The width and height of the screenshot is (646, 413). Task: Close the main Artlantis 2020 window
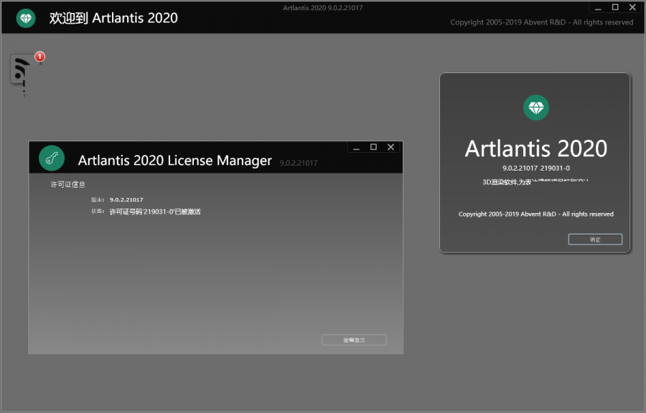point(632,7)
